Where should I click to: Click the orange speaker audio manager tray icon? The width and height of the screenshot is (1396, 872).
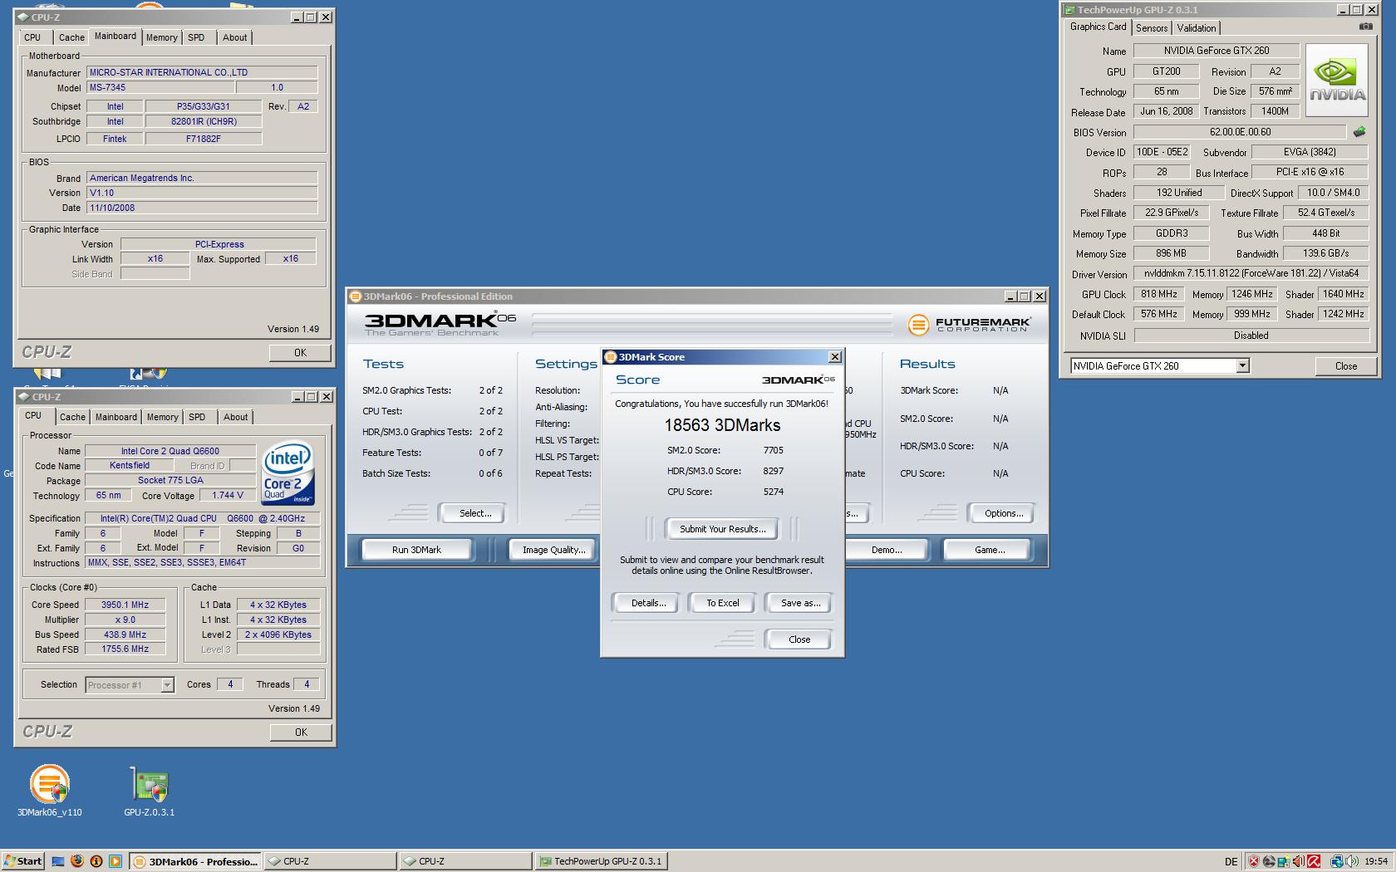(1299, 861)
